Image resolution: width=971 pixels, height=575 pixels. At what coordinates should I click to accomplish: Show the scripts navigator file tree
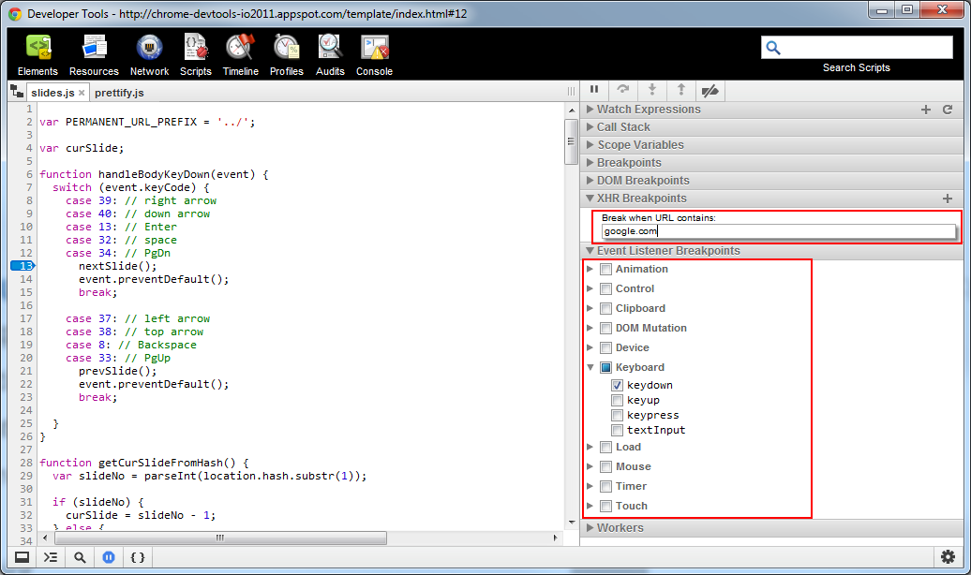pos(17,92)
